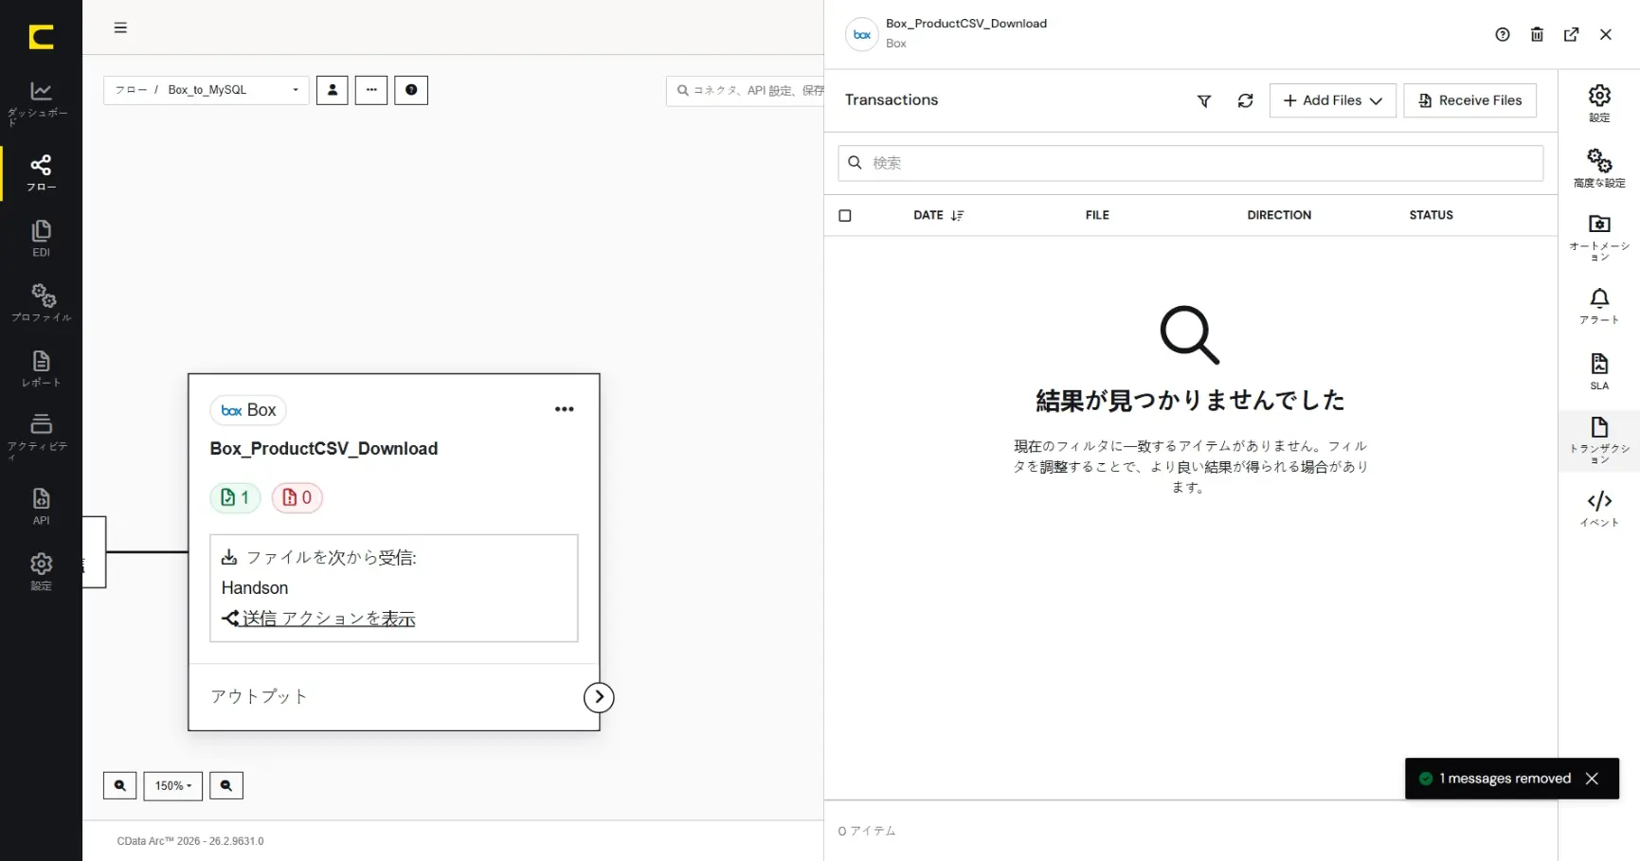Open the Transactions (トランザクション) tab

(1599, 440)
